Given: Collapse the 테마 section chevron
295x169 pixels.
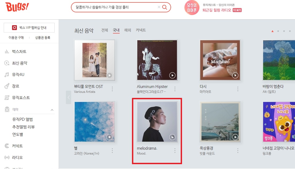Looking at the screenshot, I should coord(52,110).
